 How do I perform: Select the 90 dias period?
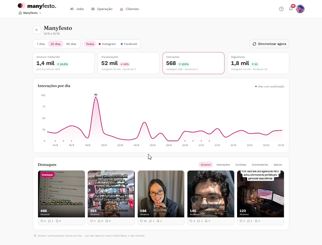pyautogui.click(x=71, y=44)
